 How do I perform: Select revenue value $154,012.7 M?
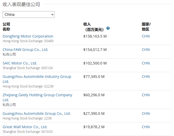(x=95, y=50)
